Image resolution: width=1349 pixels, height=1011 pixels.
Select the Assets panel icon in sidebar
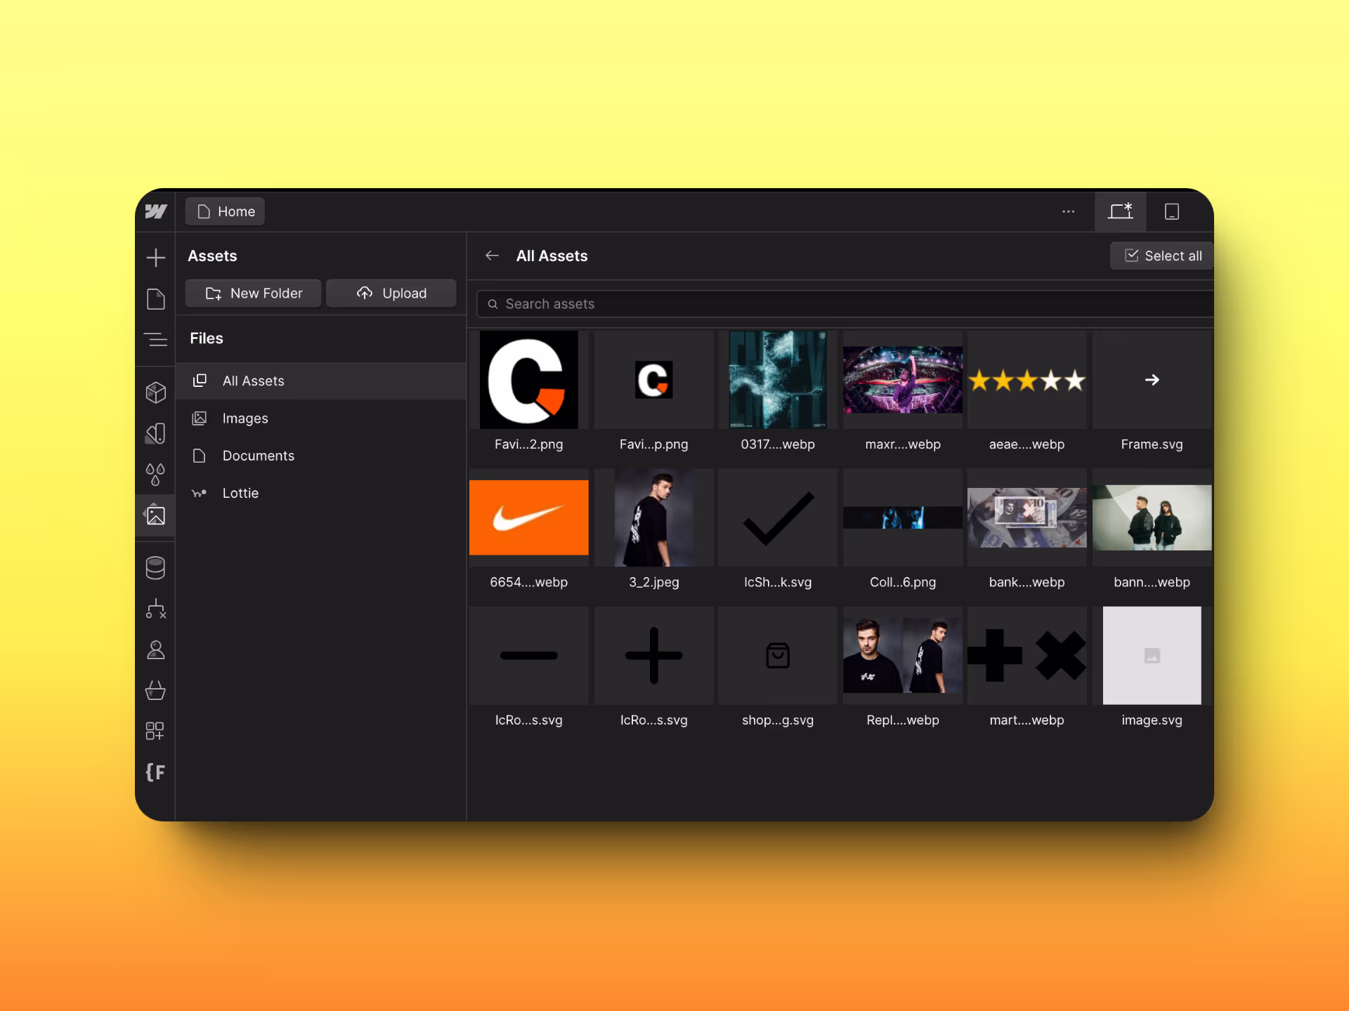pos(155,515)
